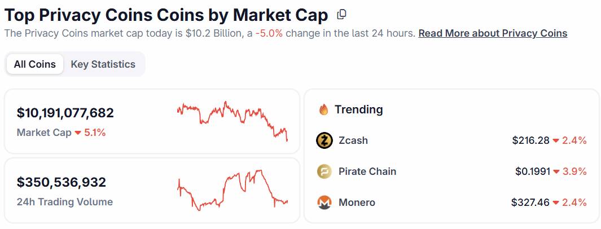
Task: Click the $350,536,932 trading volume value
Action: pyautogui.click(x=62, y=183)
